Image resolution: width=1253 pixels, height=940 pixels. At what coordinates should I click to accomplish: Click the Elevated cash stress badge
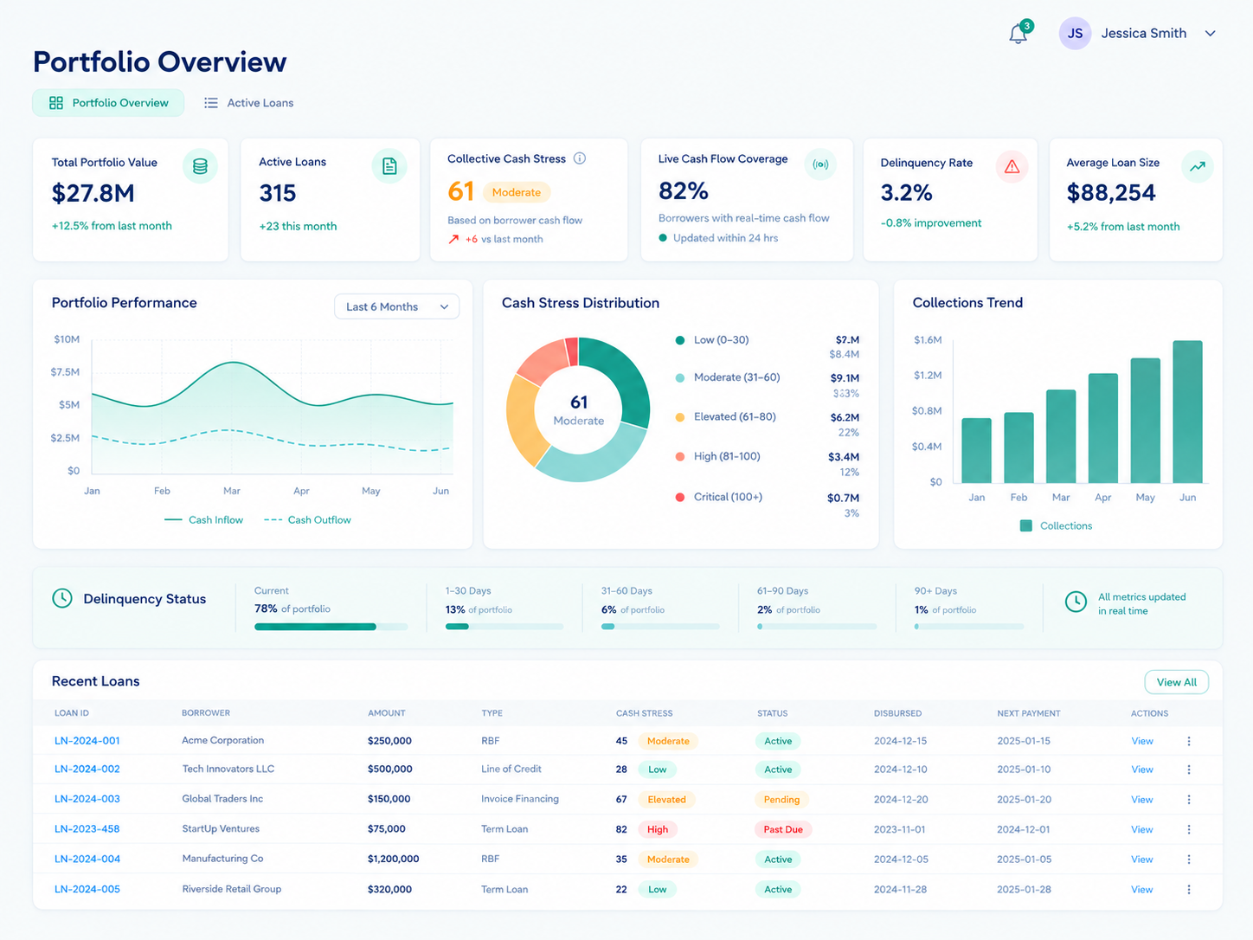coord(666,800)
